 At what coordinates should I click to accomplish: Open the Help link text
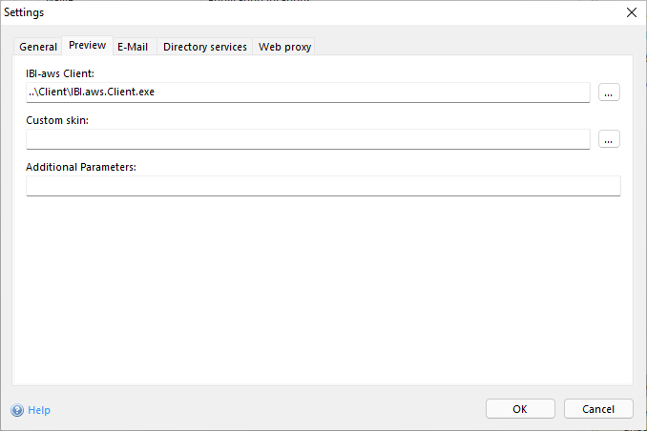(39, 410)
